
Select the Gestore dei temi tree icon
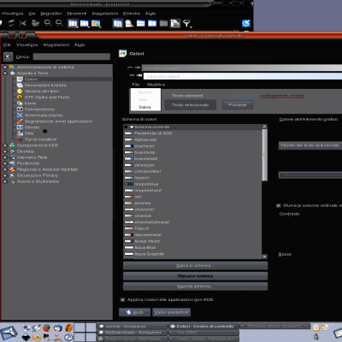20,91
